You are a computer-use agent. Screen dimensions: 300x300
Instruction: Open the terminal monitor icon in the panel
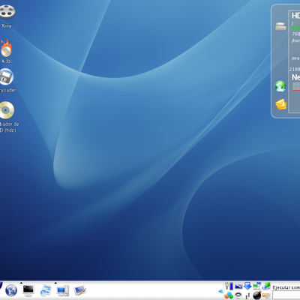[x=28, y=290]
